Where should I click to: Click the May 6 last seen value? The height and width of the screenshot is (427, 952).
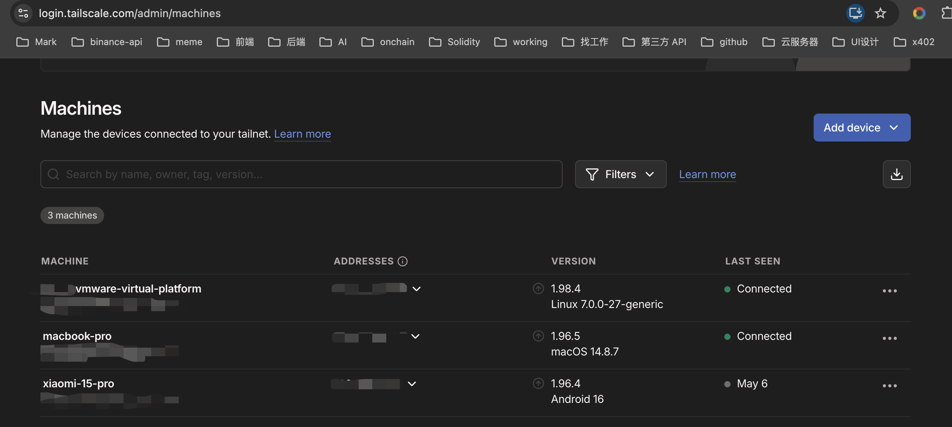(752, 383)
